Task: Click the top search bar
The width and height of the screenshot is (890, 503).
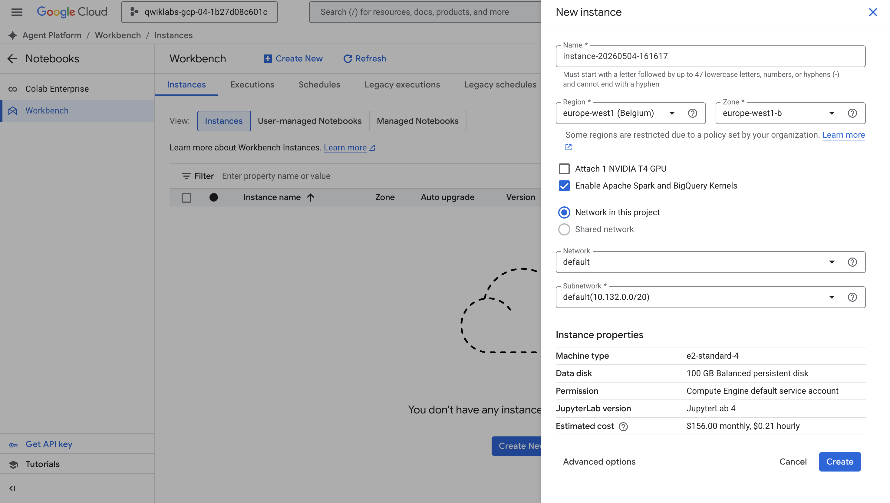Action: coord(425,12)
